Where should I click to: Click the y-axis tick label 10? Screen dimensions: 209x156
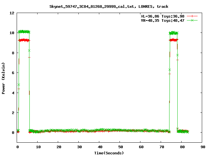click(12, 33)
